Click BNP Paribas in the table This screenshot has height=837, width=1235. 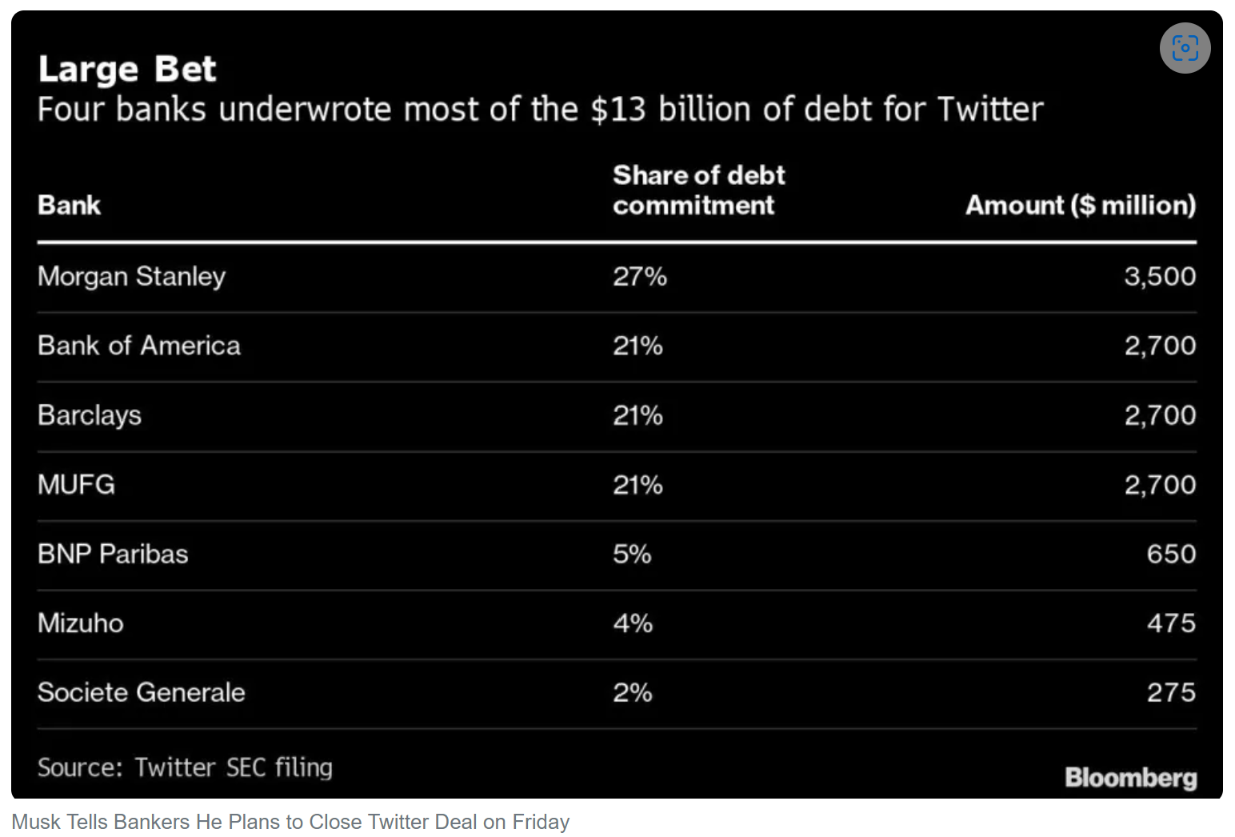[x=113, y=554]
